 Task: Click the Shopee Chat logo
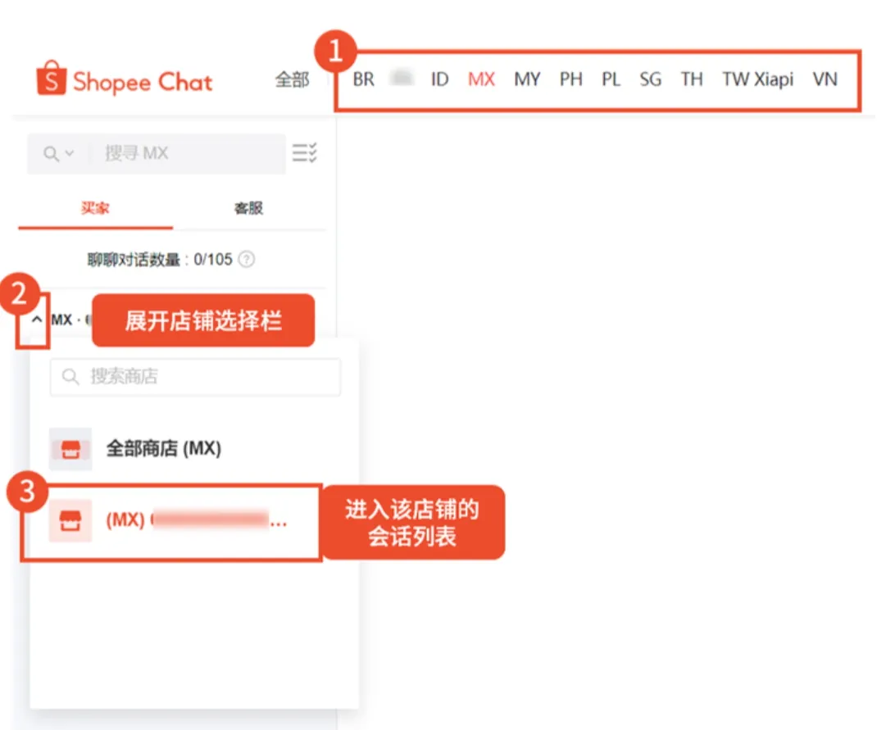[x=123, y=79]
